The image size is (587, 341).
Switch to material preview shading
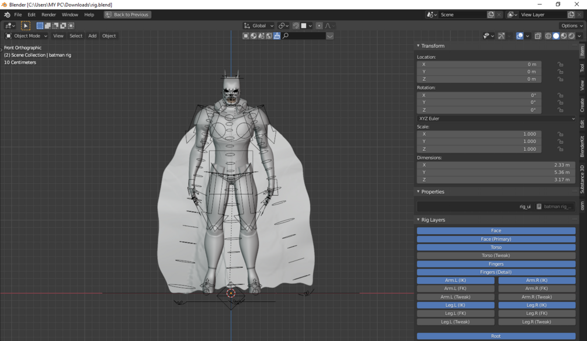[564, 36]
